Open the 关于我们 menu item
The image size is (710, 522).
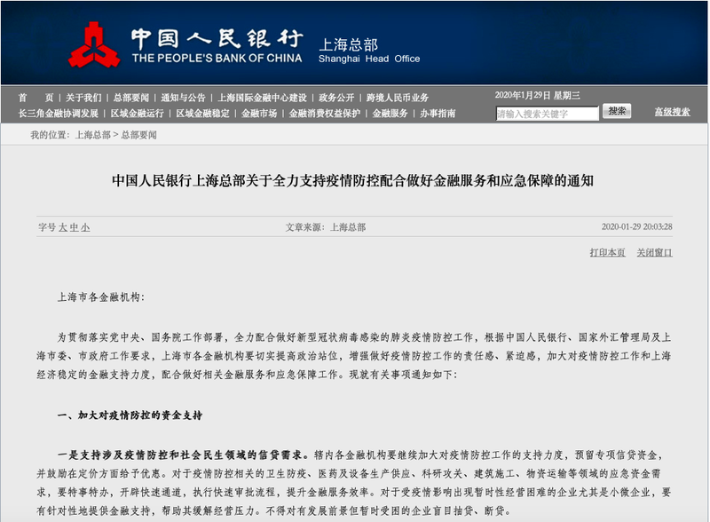[x=83, y=98]
